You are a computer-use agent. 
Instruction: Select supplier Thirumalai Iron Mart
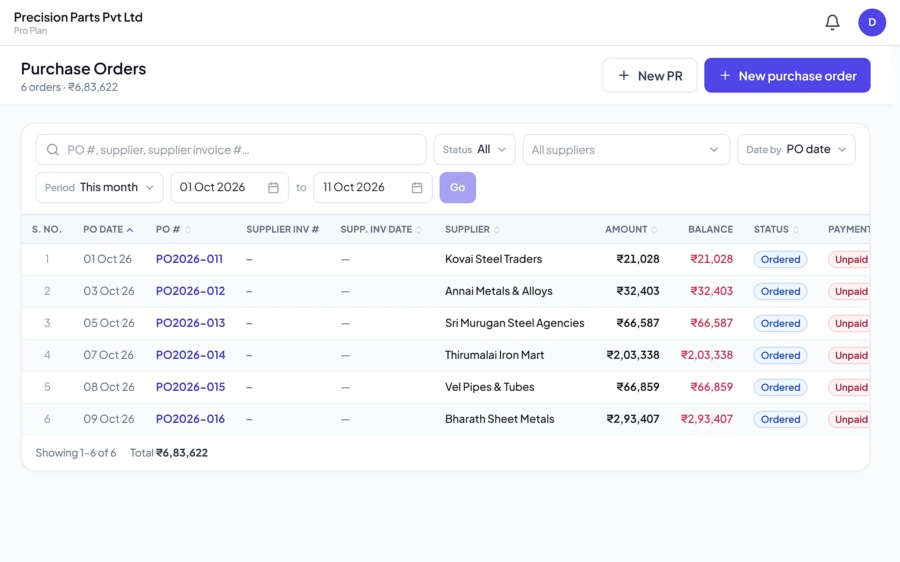494,355
